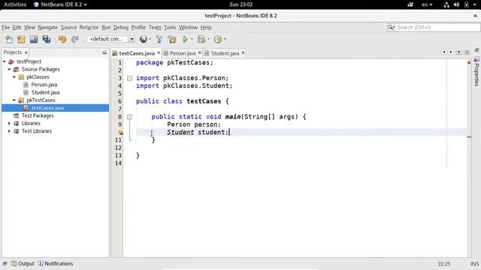The width and height of the screenshot is (481, 270).
Task: Close the Projects panel tab
Action: pyautogui.click(x=26, y=52)
